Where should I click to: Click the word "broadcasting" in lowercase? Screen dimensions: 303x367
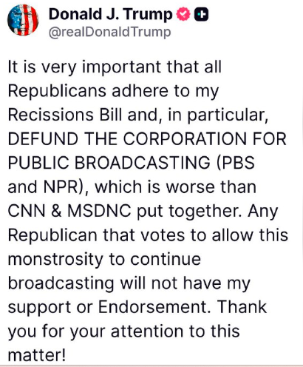(61, 283)
